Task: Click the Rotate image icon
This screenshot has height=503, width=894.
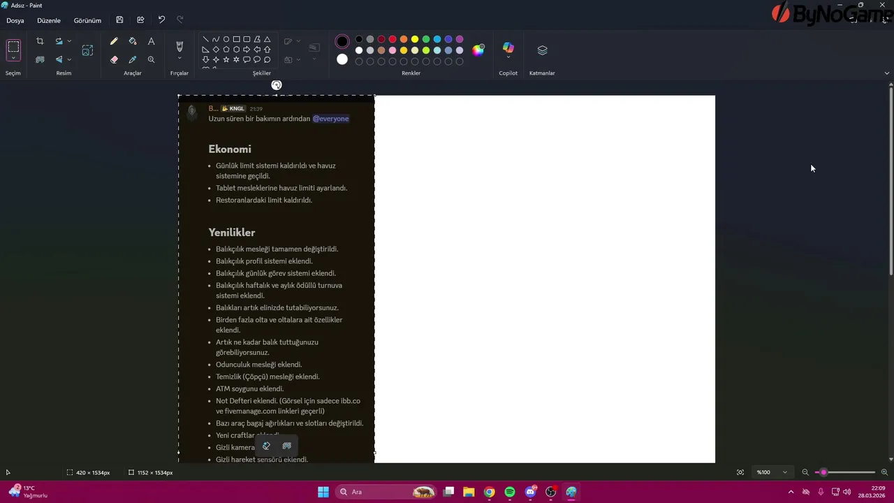Action: tap(59, 41)
